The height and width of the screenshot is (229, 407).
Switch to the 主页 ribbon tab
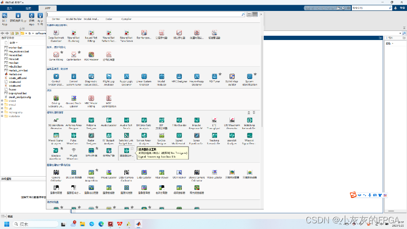click(10, 8)
